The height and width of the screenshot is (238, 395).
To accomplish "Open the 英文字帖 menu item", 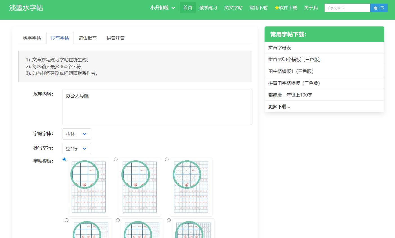I will pyautogui.click(x=233, y=8).
